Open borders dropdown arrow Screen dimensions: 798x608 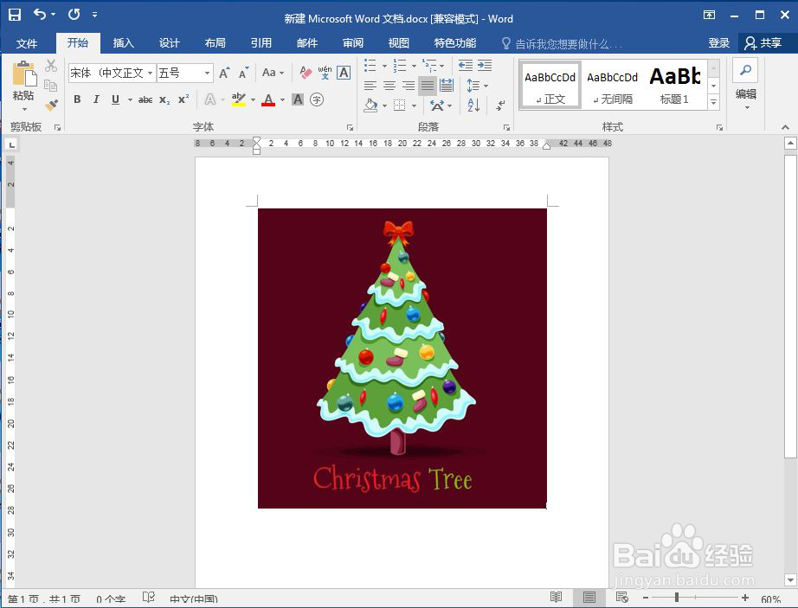click(x=415, y=106)
